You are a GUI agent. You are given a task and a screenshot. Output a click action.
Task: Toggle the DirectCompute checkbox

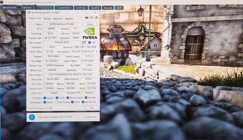coord(68,98)
